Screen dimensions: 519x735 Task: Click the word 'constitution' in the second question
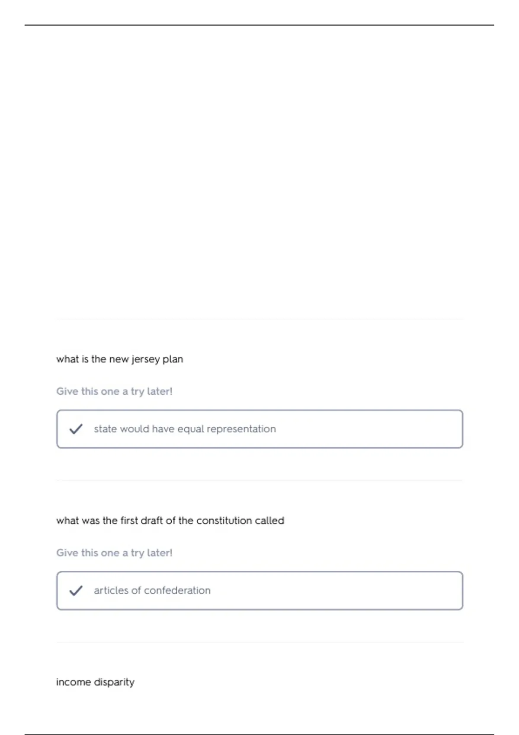tap(224, 521)
